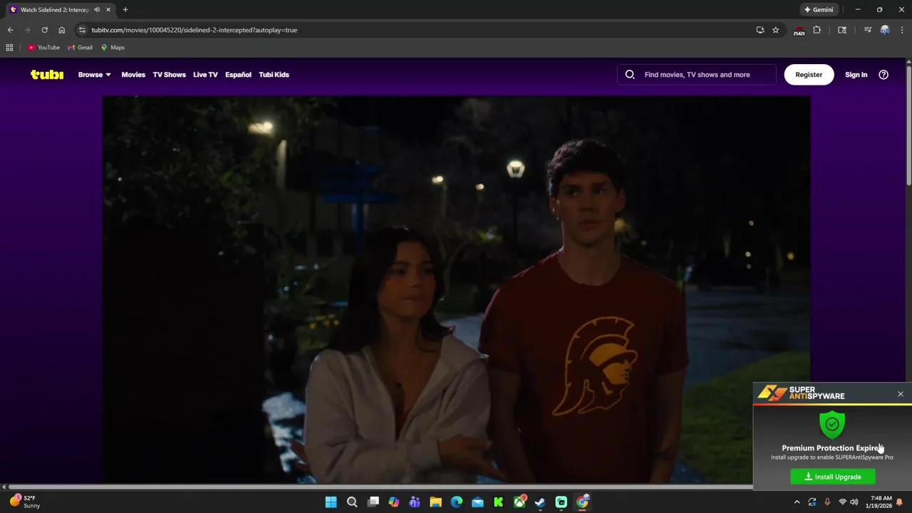Install app icon in address bar

pos(760,30)
